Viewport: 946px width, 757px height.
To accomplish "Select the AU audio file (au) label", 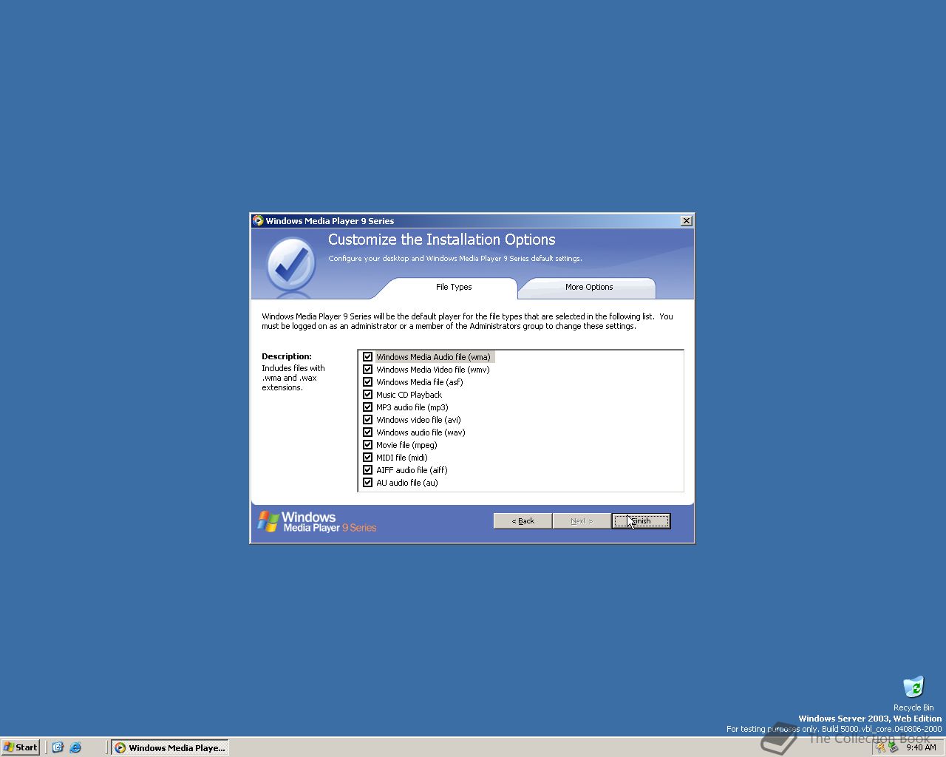I will [406, 483].
